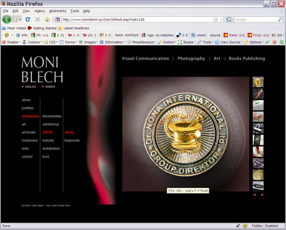Click the green circle status icon
The height and width of the screenshot is (230, 286).
tap(282, 42)
